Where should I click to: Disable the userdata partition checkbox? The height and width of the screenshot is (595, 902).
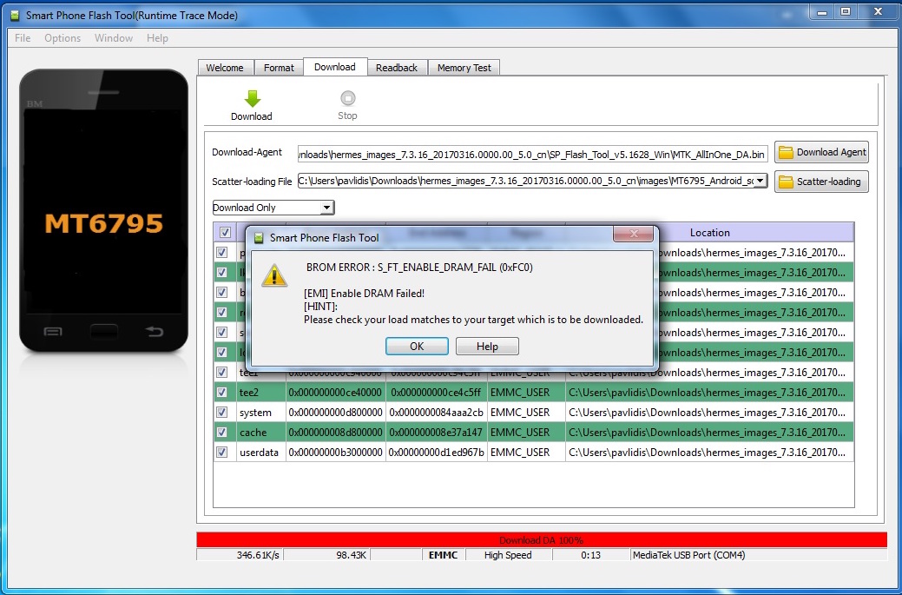click(222, 453)
